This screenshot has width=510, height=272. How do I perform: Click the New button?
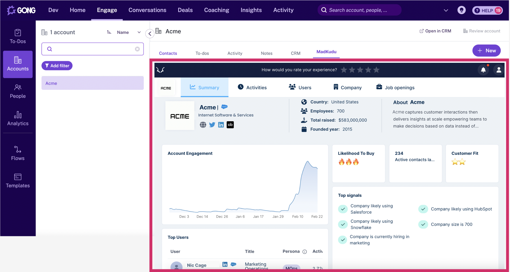click(486, 51)
